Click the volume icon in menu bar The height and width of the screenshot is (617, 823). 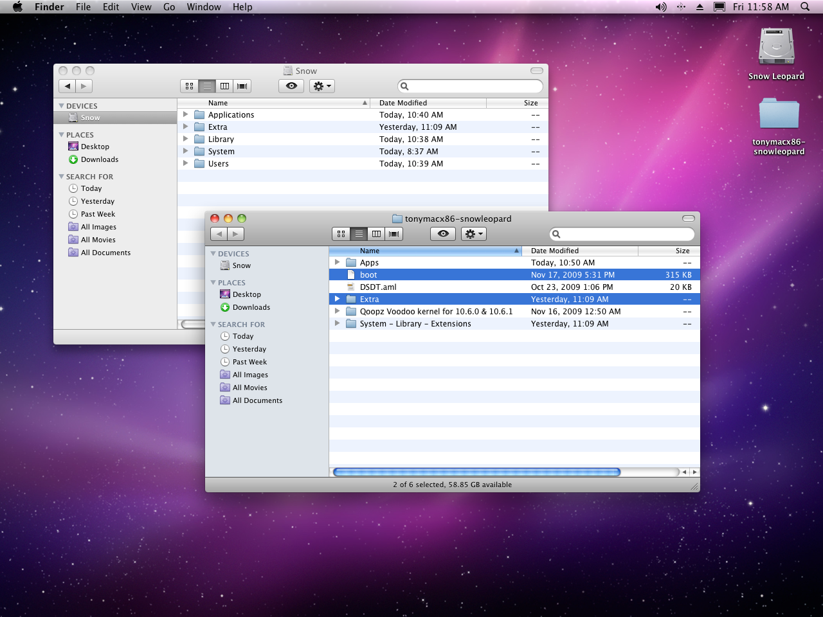pyautogui.click(x=661, y=6)
